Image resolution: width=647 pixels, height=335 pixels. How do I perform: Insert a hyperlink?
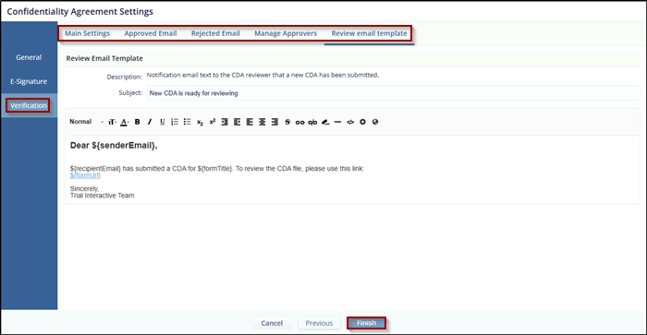pos(300,122)
